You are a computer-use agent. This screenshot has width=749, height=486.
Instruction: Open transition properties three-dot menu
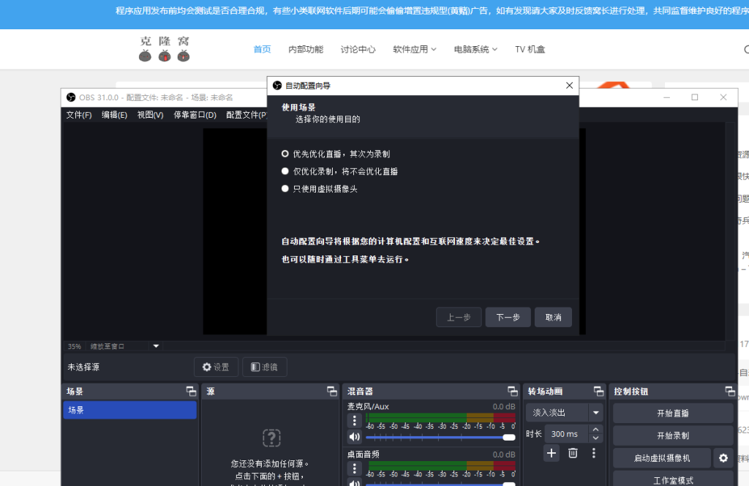pyautogui.click(x=594, y=452)
